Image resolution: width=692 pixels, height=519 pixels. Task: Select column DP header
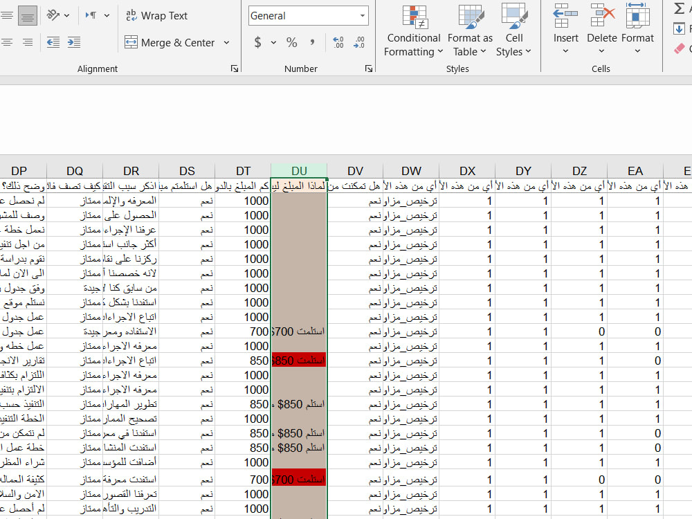click(x=19, y=171)
